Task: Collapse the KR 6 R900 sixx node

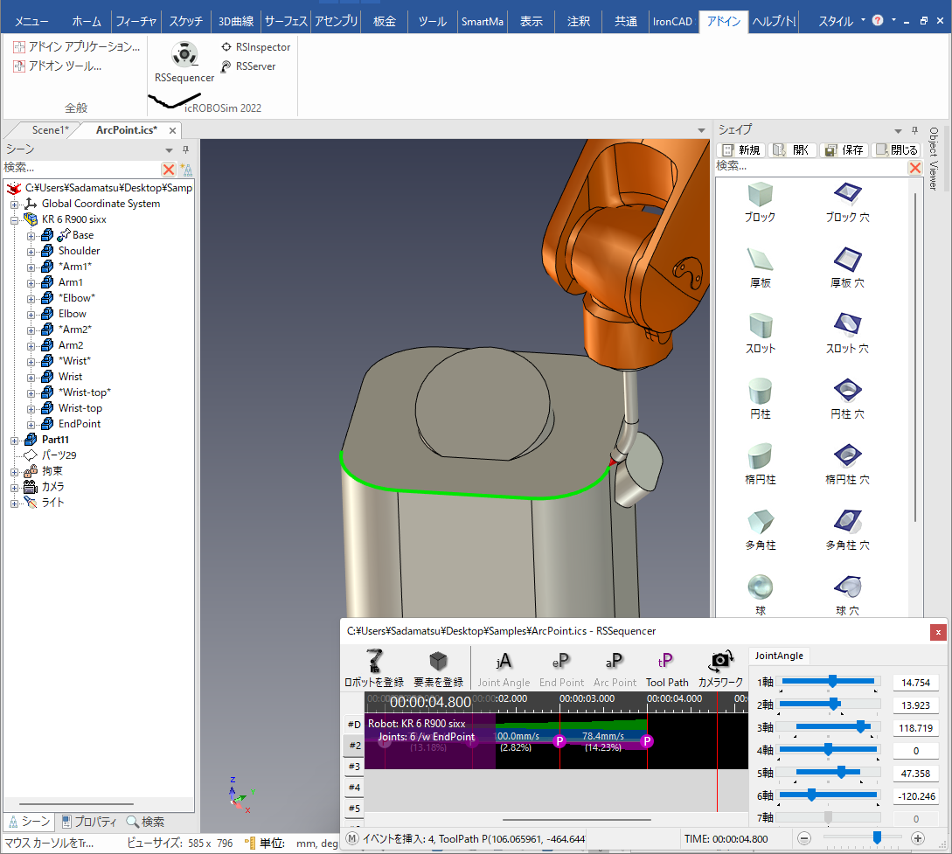Action: [x=15, y=219]
